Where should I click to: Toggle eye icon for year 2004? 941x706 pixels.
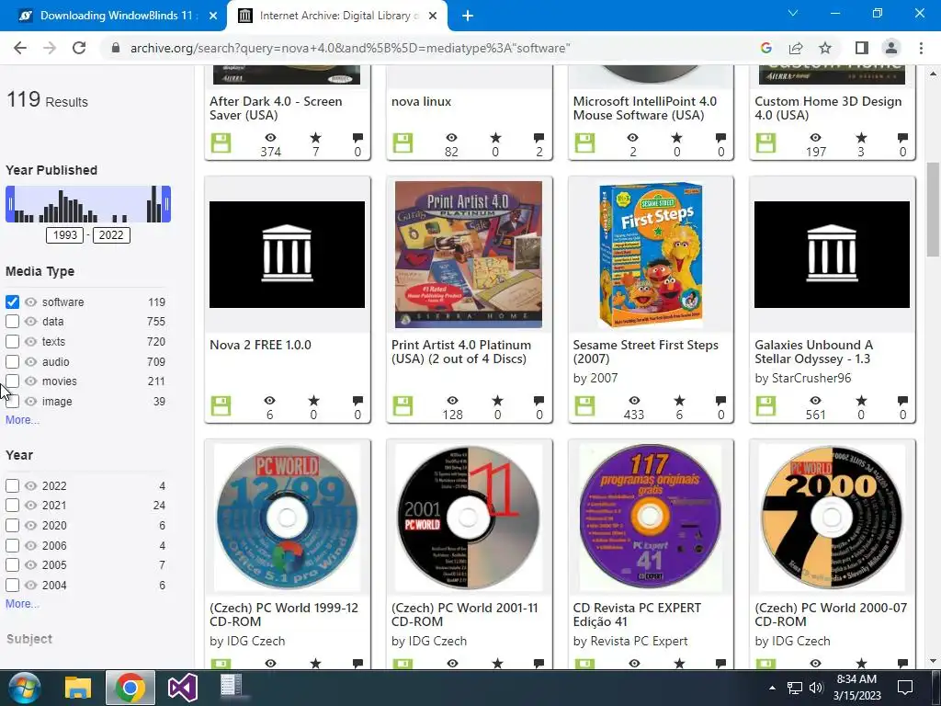(30, 586)
